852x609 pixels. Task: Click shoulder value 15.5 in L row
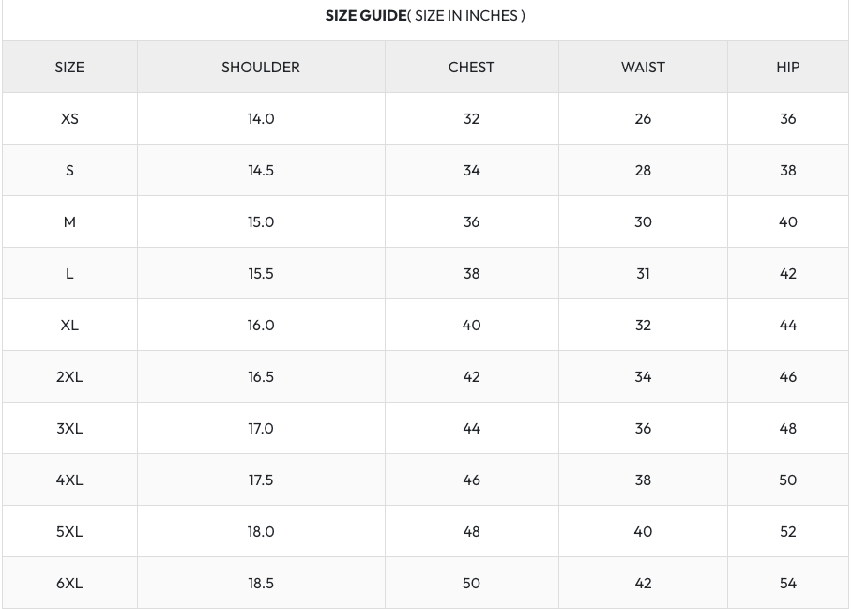pos(261,274)
